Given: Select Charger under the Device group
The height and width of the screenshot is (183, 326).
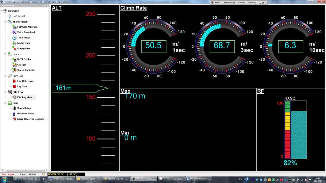Looking at the screenshot, I should [x=22, y=65].
